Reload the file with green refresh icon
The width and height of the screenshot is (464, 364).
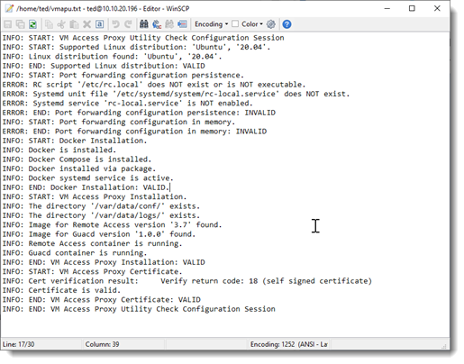pos(32,24)
